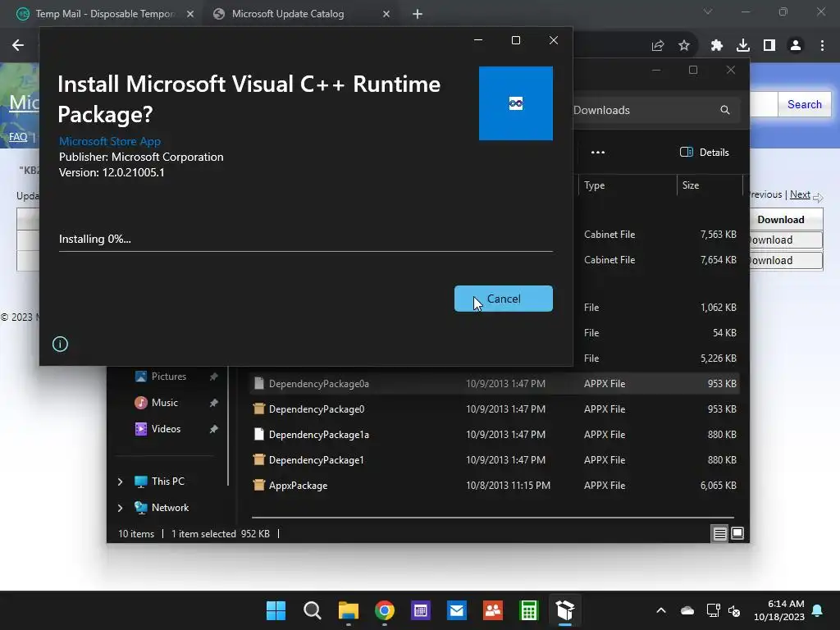
Task: Switch to Temp Mail browser tab
Action: 105,14
